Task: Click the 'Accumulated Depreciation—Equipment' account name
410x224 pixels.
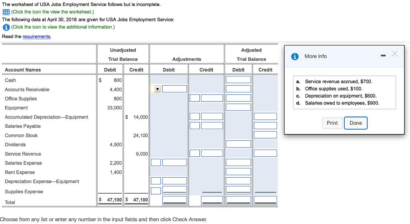Action: tap(46, 117)
